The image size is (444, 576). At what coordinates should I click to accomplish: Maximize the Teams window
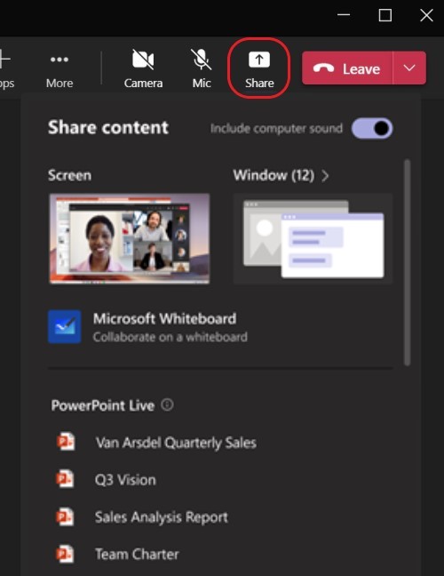tap(385, 15)
